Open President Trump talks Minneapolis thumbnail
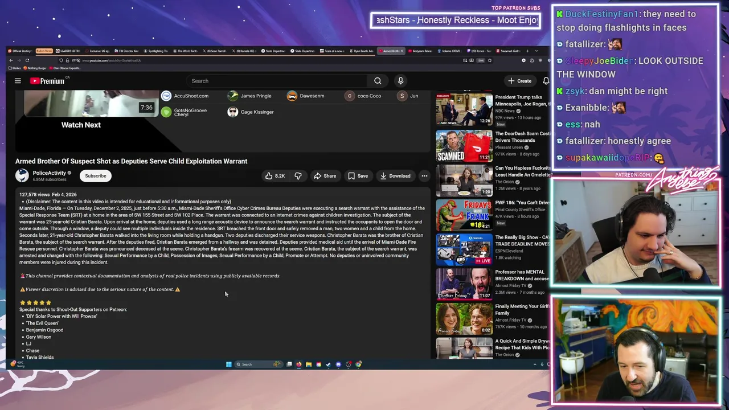 pyautogui.click(x=464, y=109)
